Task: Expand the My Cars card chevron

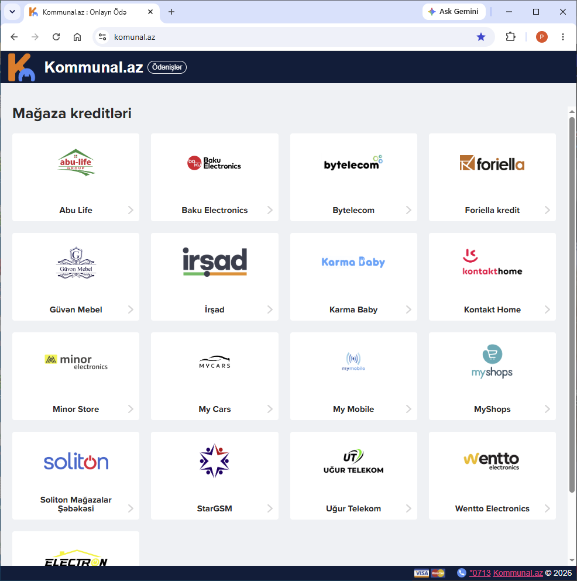Action: click(270, 409)
